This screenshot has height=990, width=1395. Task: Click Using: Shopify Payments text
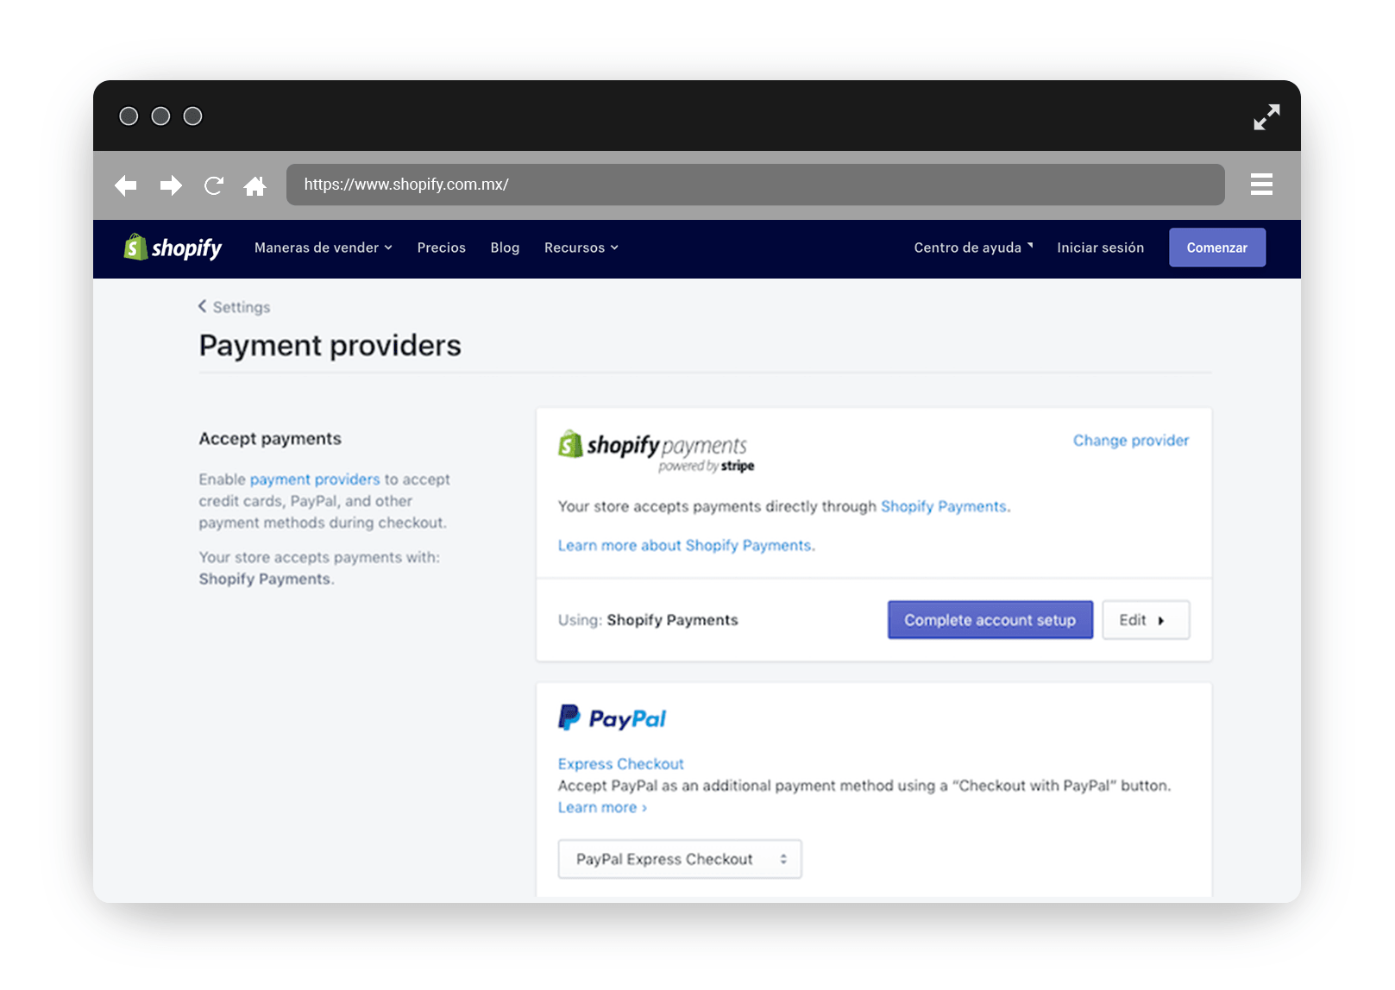[648, 620]
